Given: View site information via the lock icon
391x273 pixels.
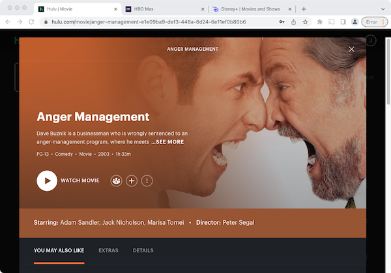Looking at the screenshot, I should (x=46, y=22).
